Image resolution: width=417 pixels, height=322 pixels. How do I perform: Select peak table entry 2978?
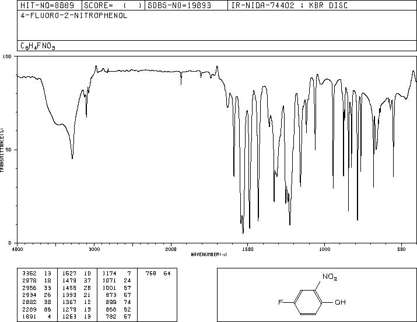point(29,281)
